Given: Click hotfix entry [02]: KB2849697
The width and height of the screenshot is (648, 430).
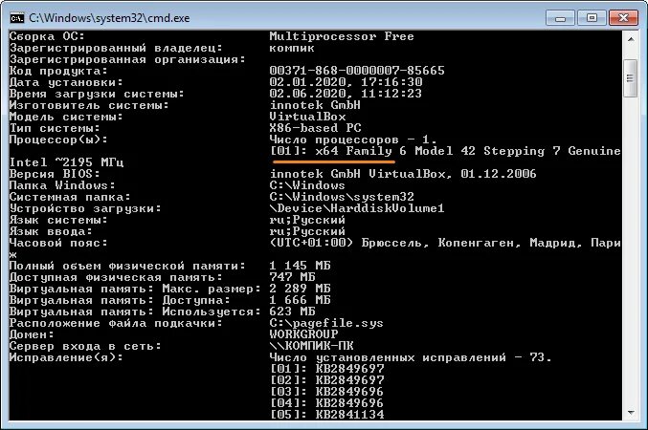Looking at the screenshot, I should tap(327, 380).
